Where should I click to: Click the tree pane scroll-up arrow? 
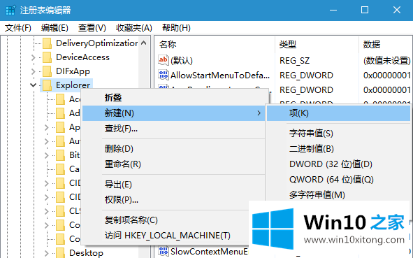coord(144,43)
